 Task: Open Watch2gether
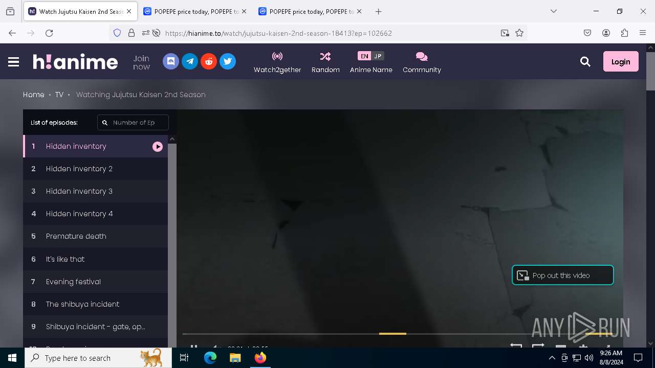tap(277, 62)
